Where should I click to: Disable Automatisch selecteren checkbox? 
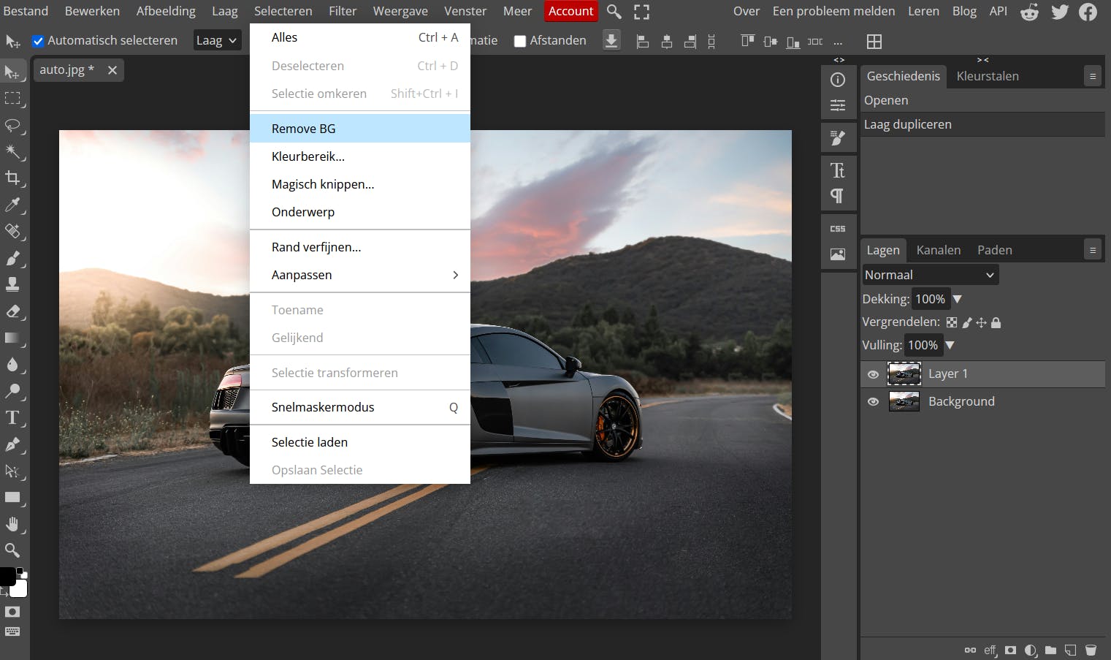click(x=39, y=41)
